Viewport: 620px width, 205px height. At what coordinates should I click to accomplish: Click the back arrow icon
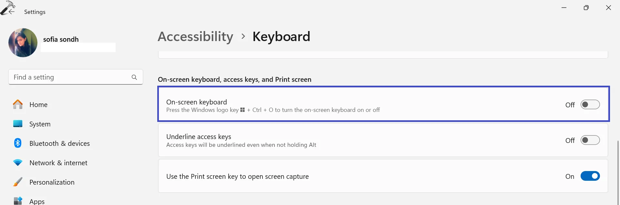pyautogui.click(x=12, y=12)
